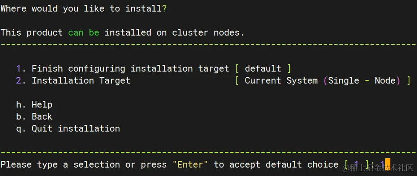Click the purple number 2 marker

[18, 80]
